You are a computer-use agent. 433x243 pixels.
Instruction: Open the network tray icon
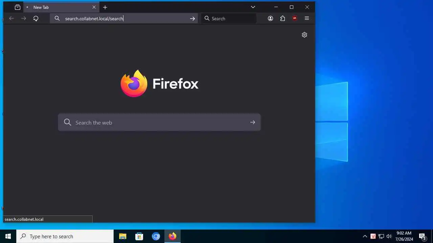[x=381, y=236]
